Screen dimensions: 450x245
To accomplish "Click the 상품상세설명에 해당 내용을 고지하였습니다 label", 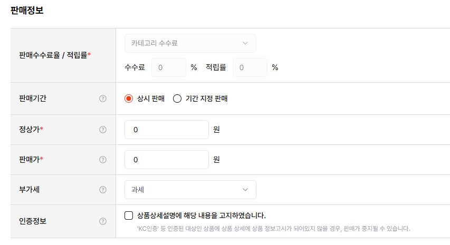I will coord(201,215).
